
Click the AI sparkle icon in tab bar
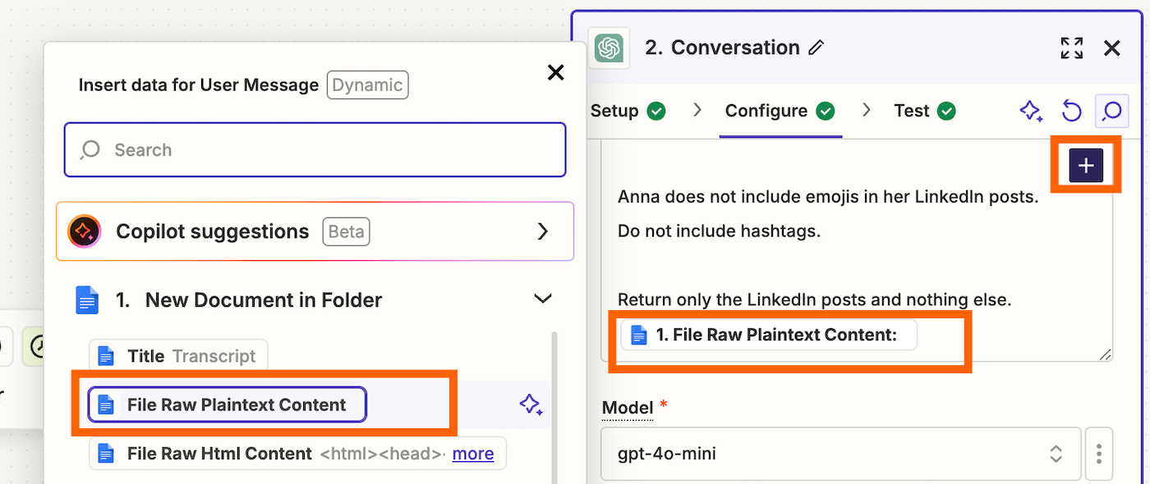coord(1031,111)
